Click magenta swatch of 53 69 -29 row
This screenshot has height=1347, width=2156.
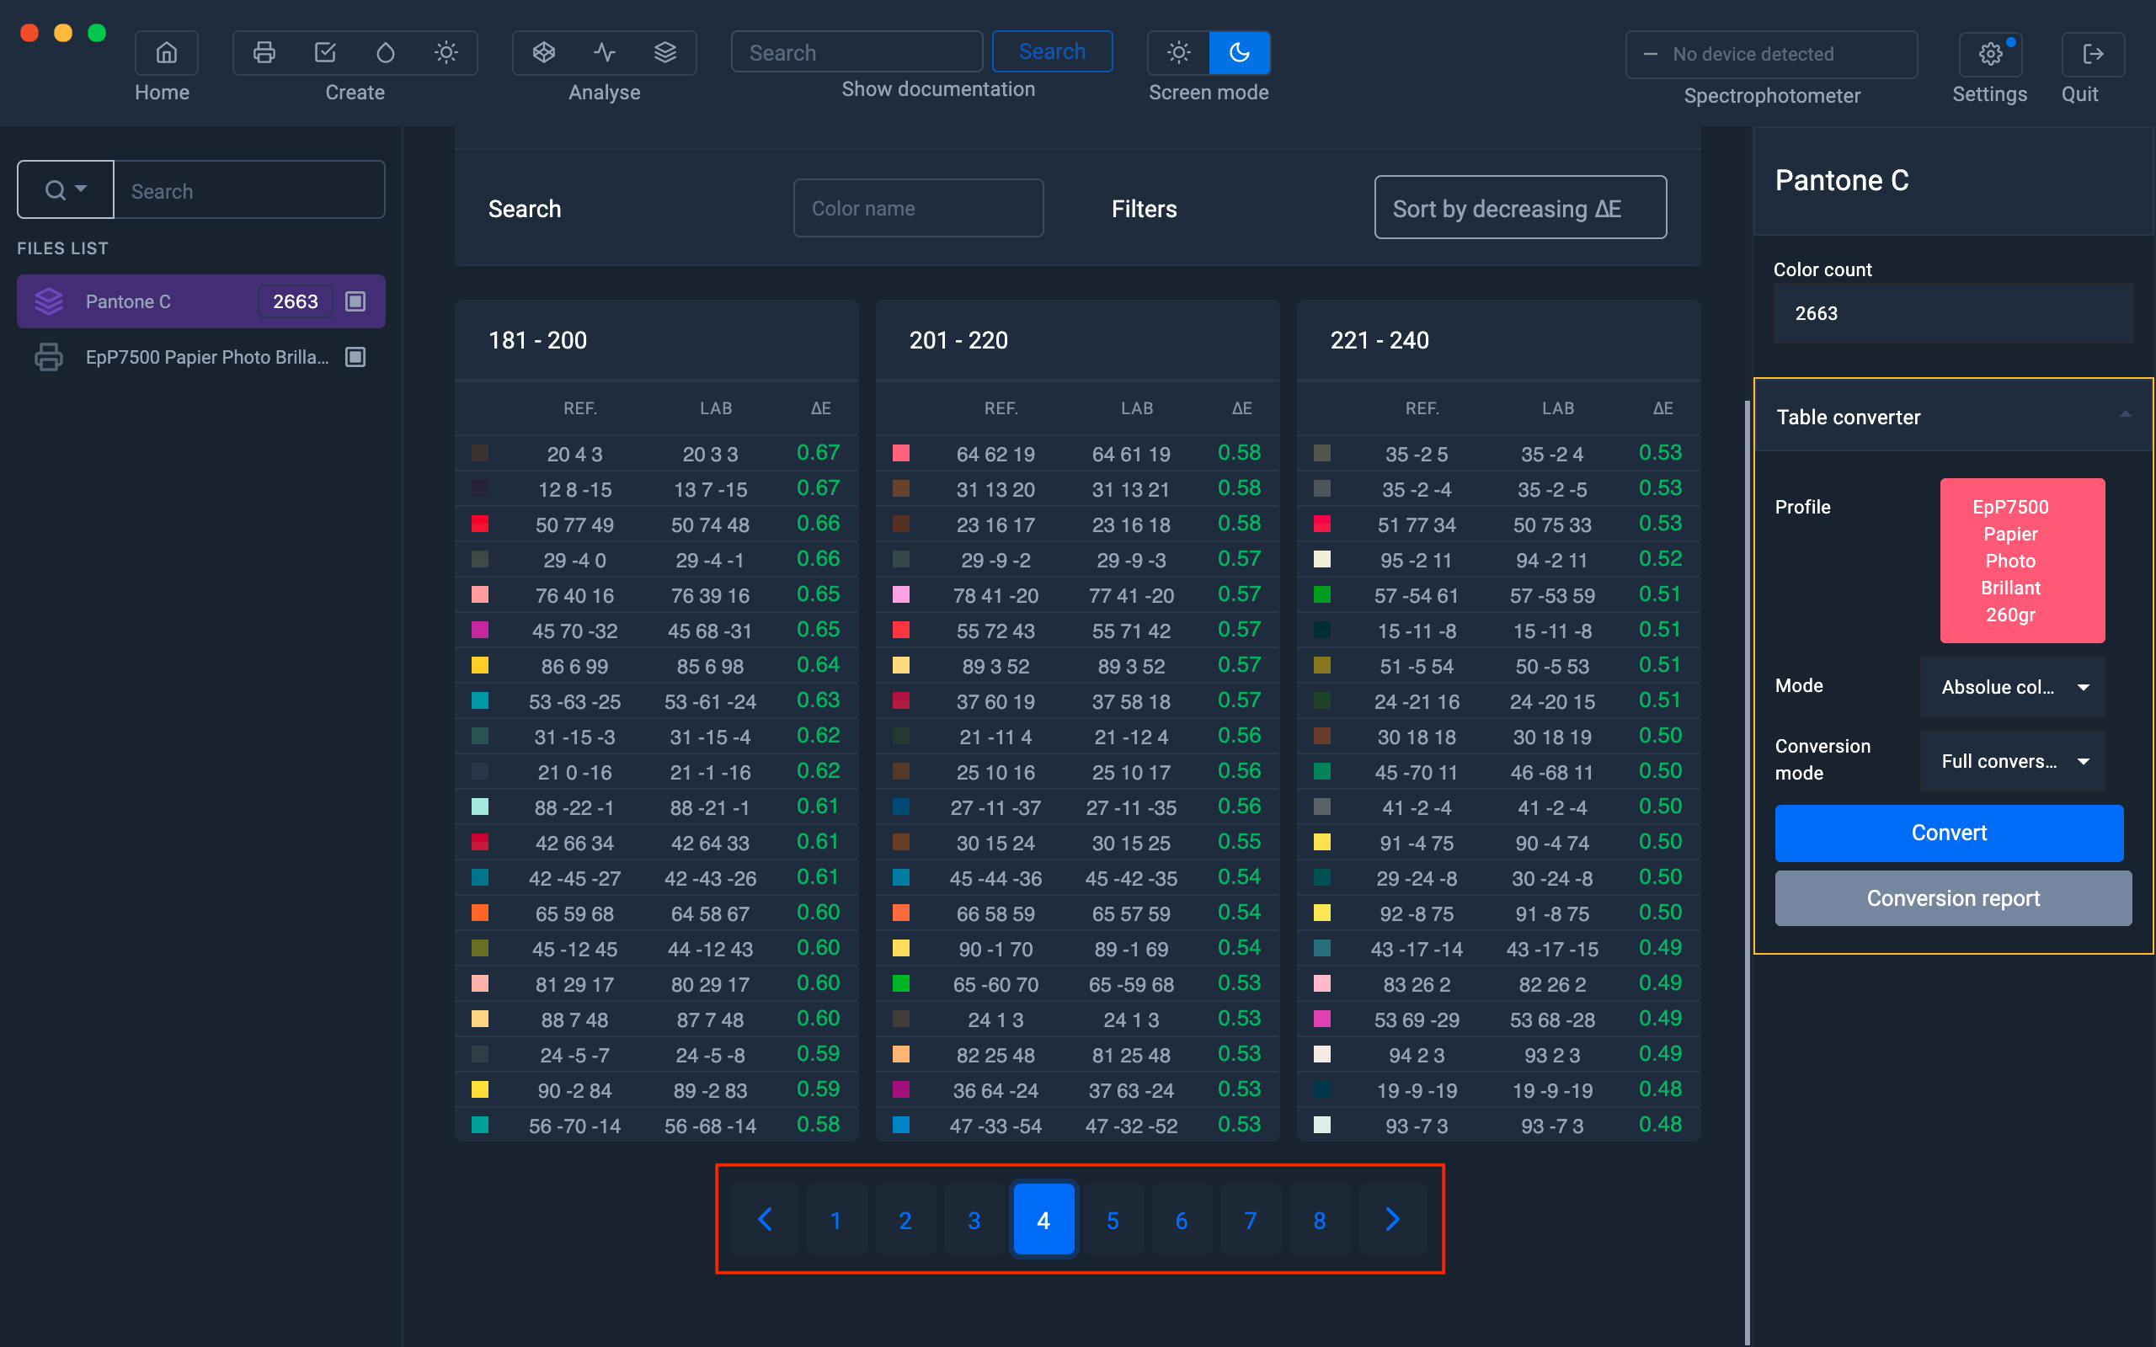tap(1322, 1019)
